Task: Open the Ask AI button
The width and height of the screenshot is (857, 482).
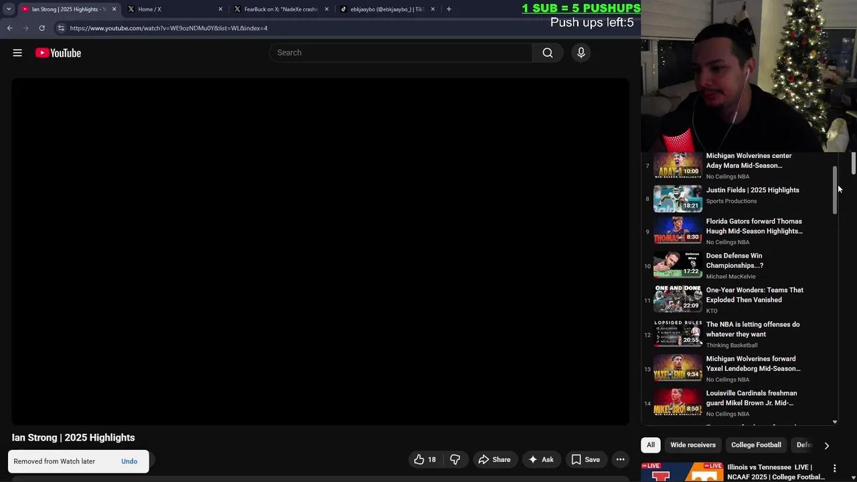Action: pyautogui.click(x=541, y=459)
